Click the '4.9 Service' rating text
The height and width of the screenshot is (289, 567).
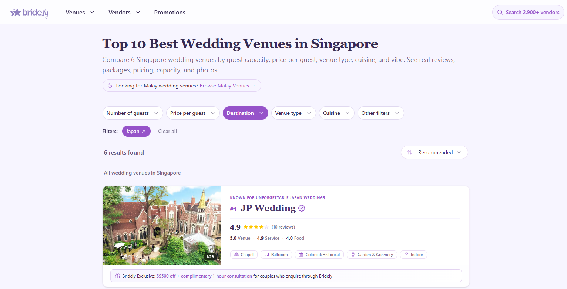coord(268,238)
